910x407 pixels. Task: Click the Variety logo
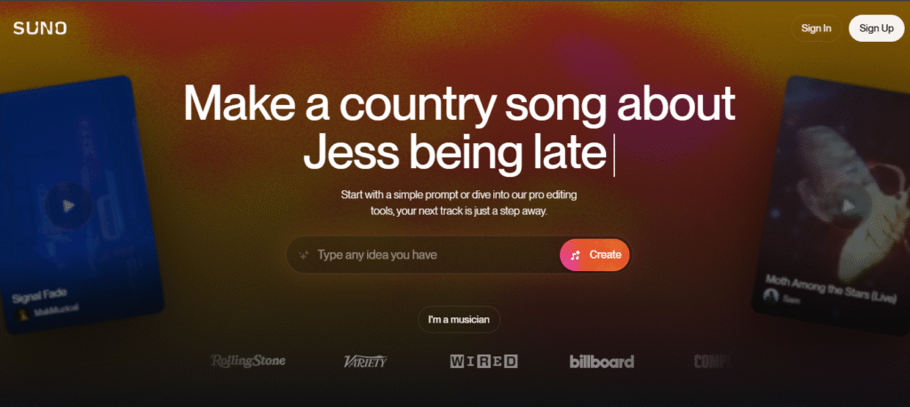pos(365,361)
